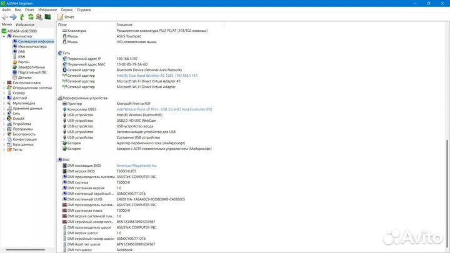Click the Bluetooth icon beside Сетевой адаптер row
This screenshot has width=450, height=253.
(x=64, y=70)
